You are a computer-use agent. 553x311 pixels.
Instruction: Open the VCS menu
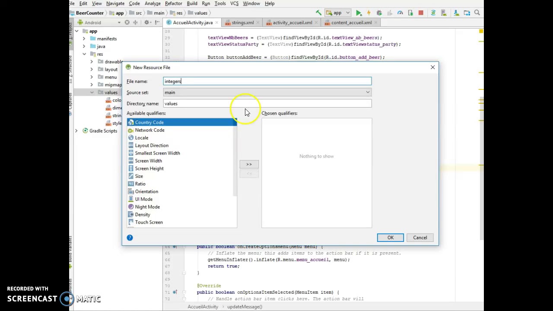(234, 3)
